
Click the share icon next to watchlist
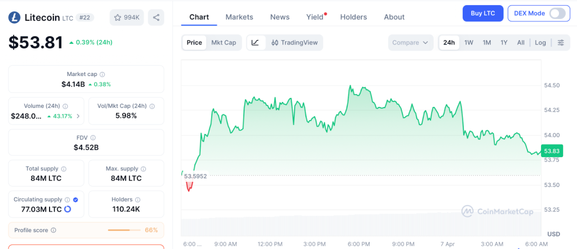156,17
